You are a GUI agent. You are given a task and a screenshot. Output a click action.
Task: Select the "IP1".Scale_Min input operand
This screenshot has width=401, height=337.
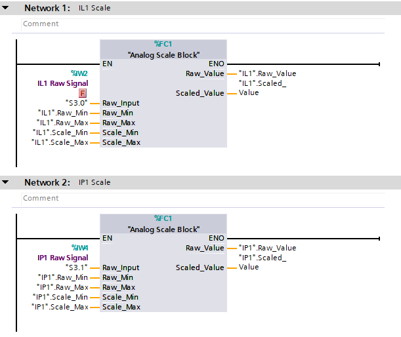(x=60, y=297)
